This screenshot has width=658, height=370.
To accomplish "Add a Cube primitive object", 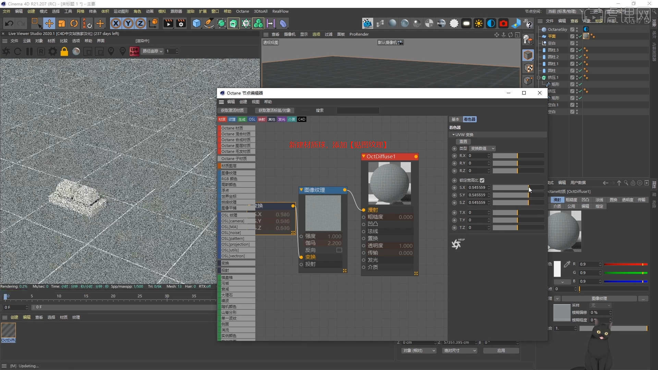I will pos(196,23).
